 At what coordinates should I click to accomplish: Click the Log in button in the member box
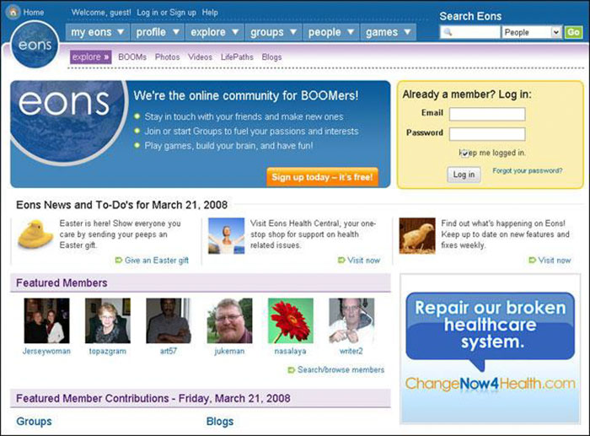pyautogui.click(x=464, y=175)
